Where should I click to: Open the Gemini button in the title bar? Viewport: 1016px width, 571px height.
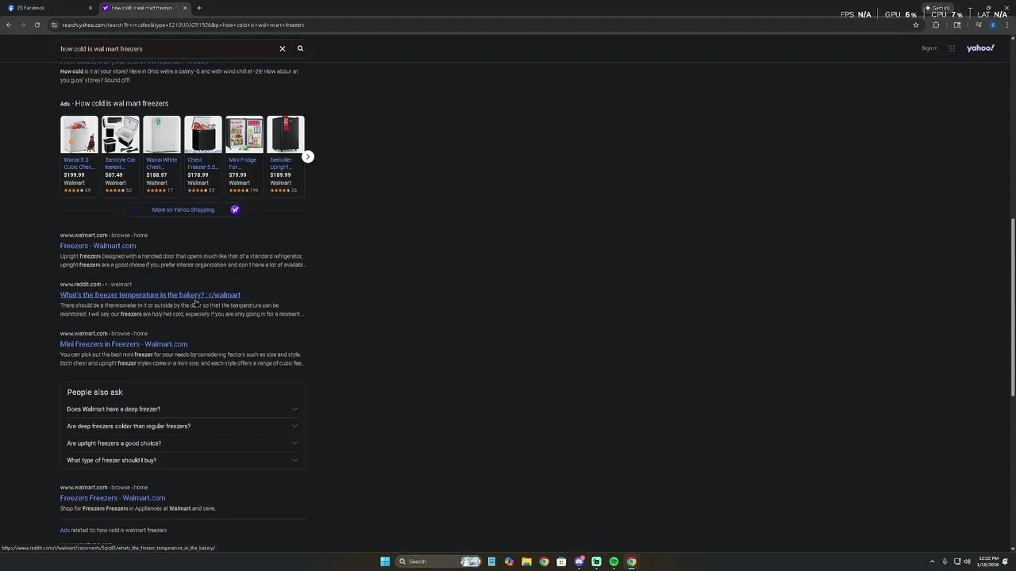pos(937,8)
